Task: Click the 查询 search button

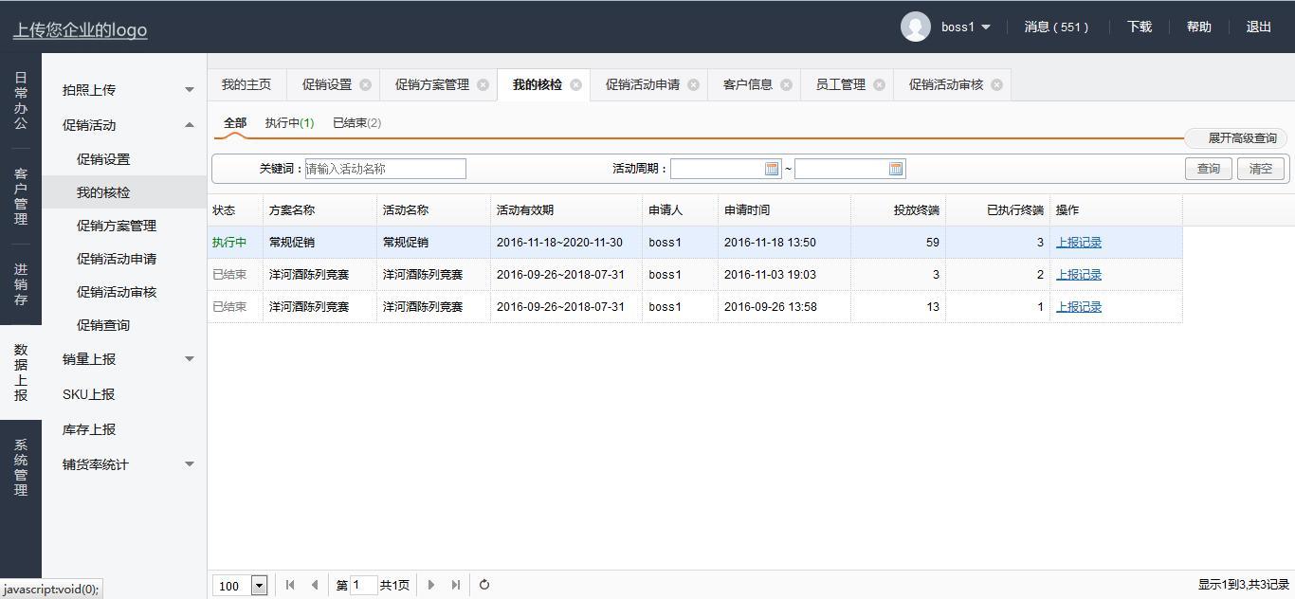Action: tap(1208, 169)
